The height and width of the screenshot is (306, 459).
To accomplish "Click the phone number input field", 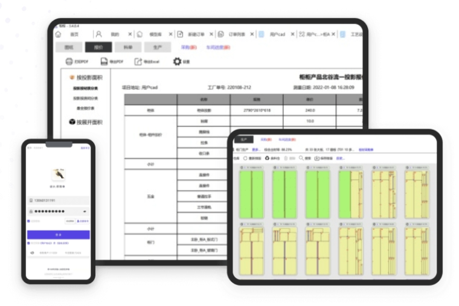I will point(59,200).
